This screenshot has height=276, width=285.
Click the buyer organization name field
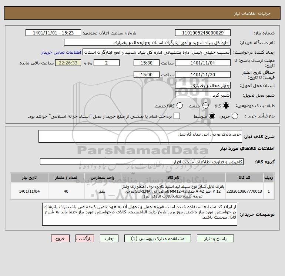(147, 43)
